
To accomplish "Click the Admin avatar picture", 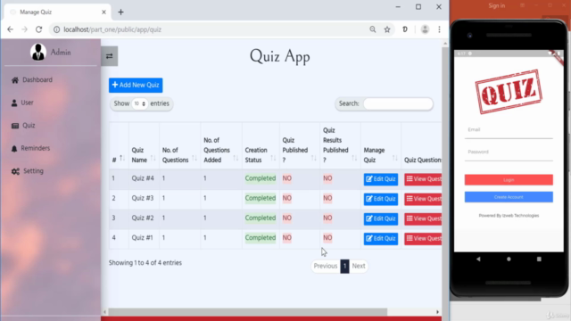I will click(x=37, y=52).
